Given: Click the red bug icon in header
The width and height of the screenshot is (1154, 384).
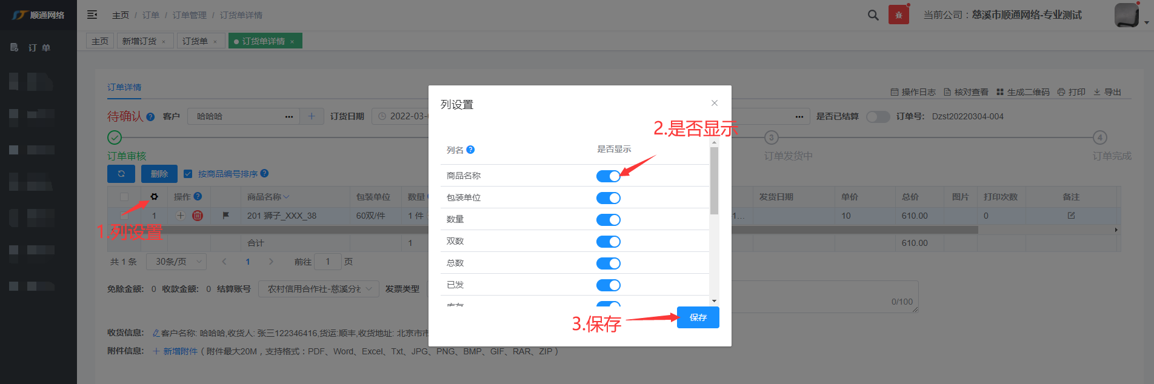Looking at the screenshot, I should click(x=898, y=15).
